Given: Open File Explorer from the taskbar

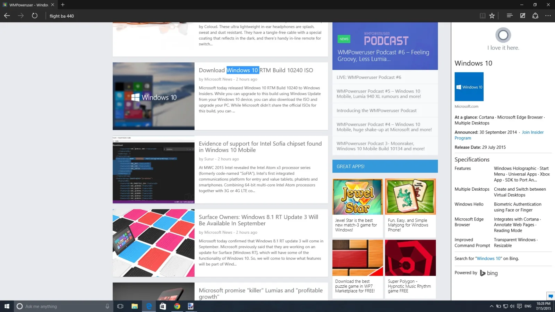Looking at the screenshot, I should tap(135, 306).
